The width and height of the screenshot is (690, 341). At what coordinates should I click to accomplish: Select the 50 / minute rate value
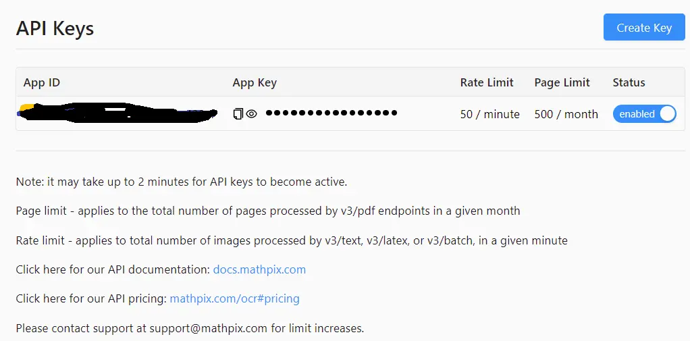click(x=489, y=114)
